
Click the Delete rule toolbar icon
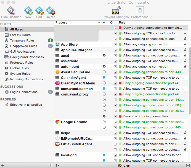51,11
